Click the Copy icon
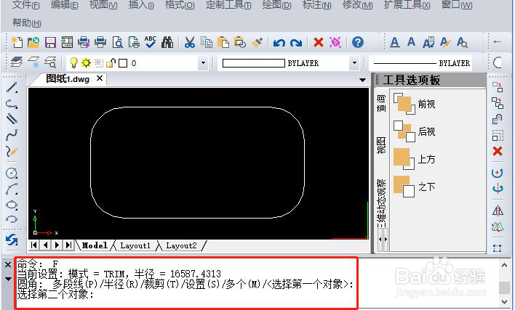This screenshot has height=310, width=515. coord(207,42)
